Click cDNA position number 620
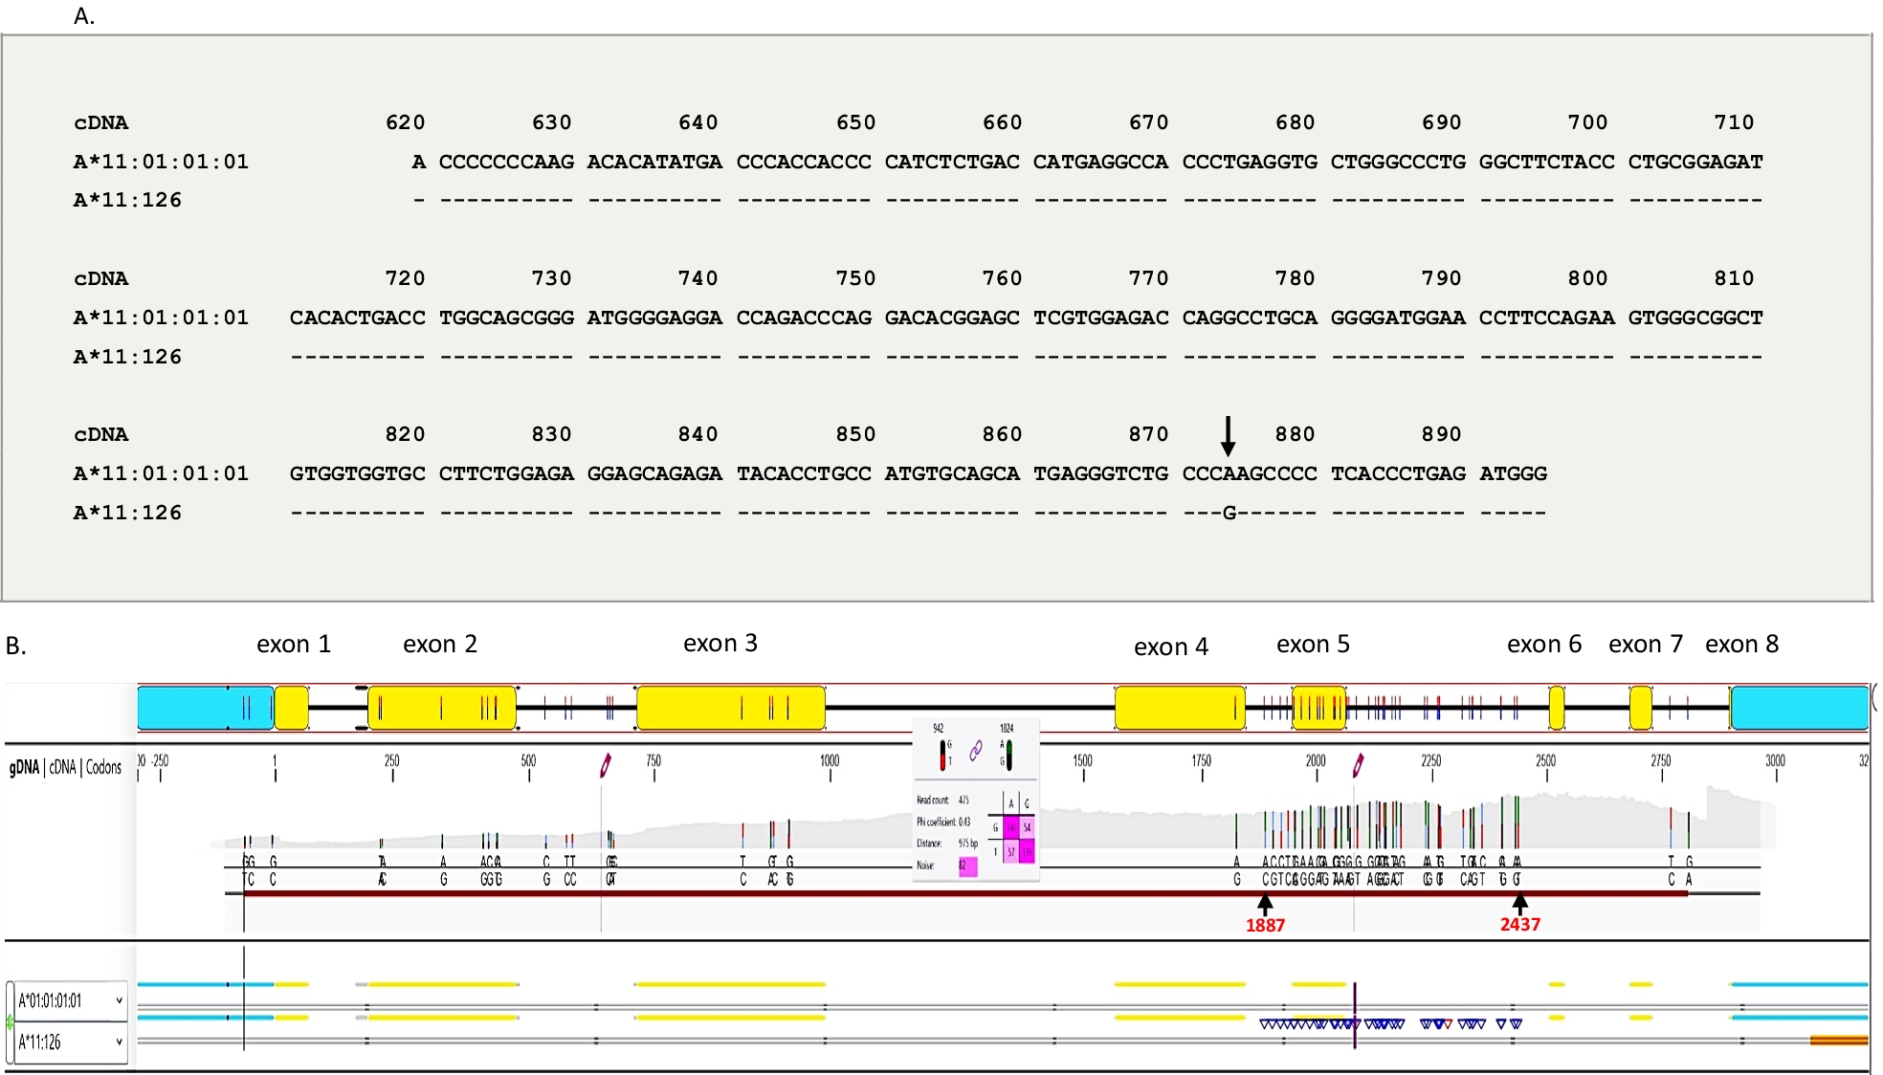 click(405, 122)
